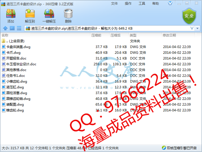
Task: Open the 工具 menu
Action: point(142,4)
